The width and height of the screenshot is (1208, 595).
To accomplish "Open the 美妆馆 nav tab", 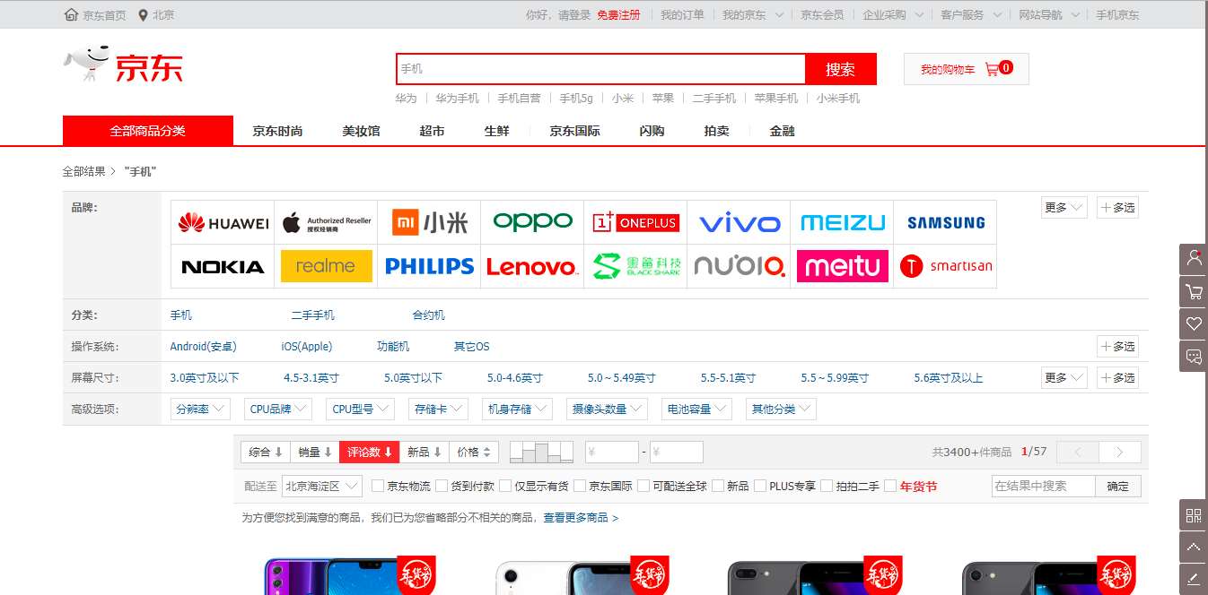I will pos(361,131).
